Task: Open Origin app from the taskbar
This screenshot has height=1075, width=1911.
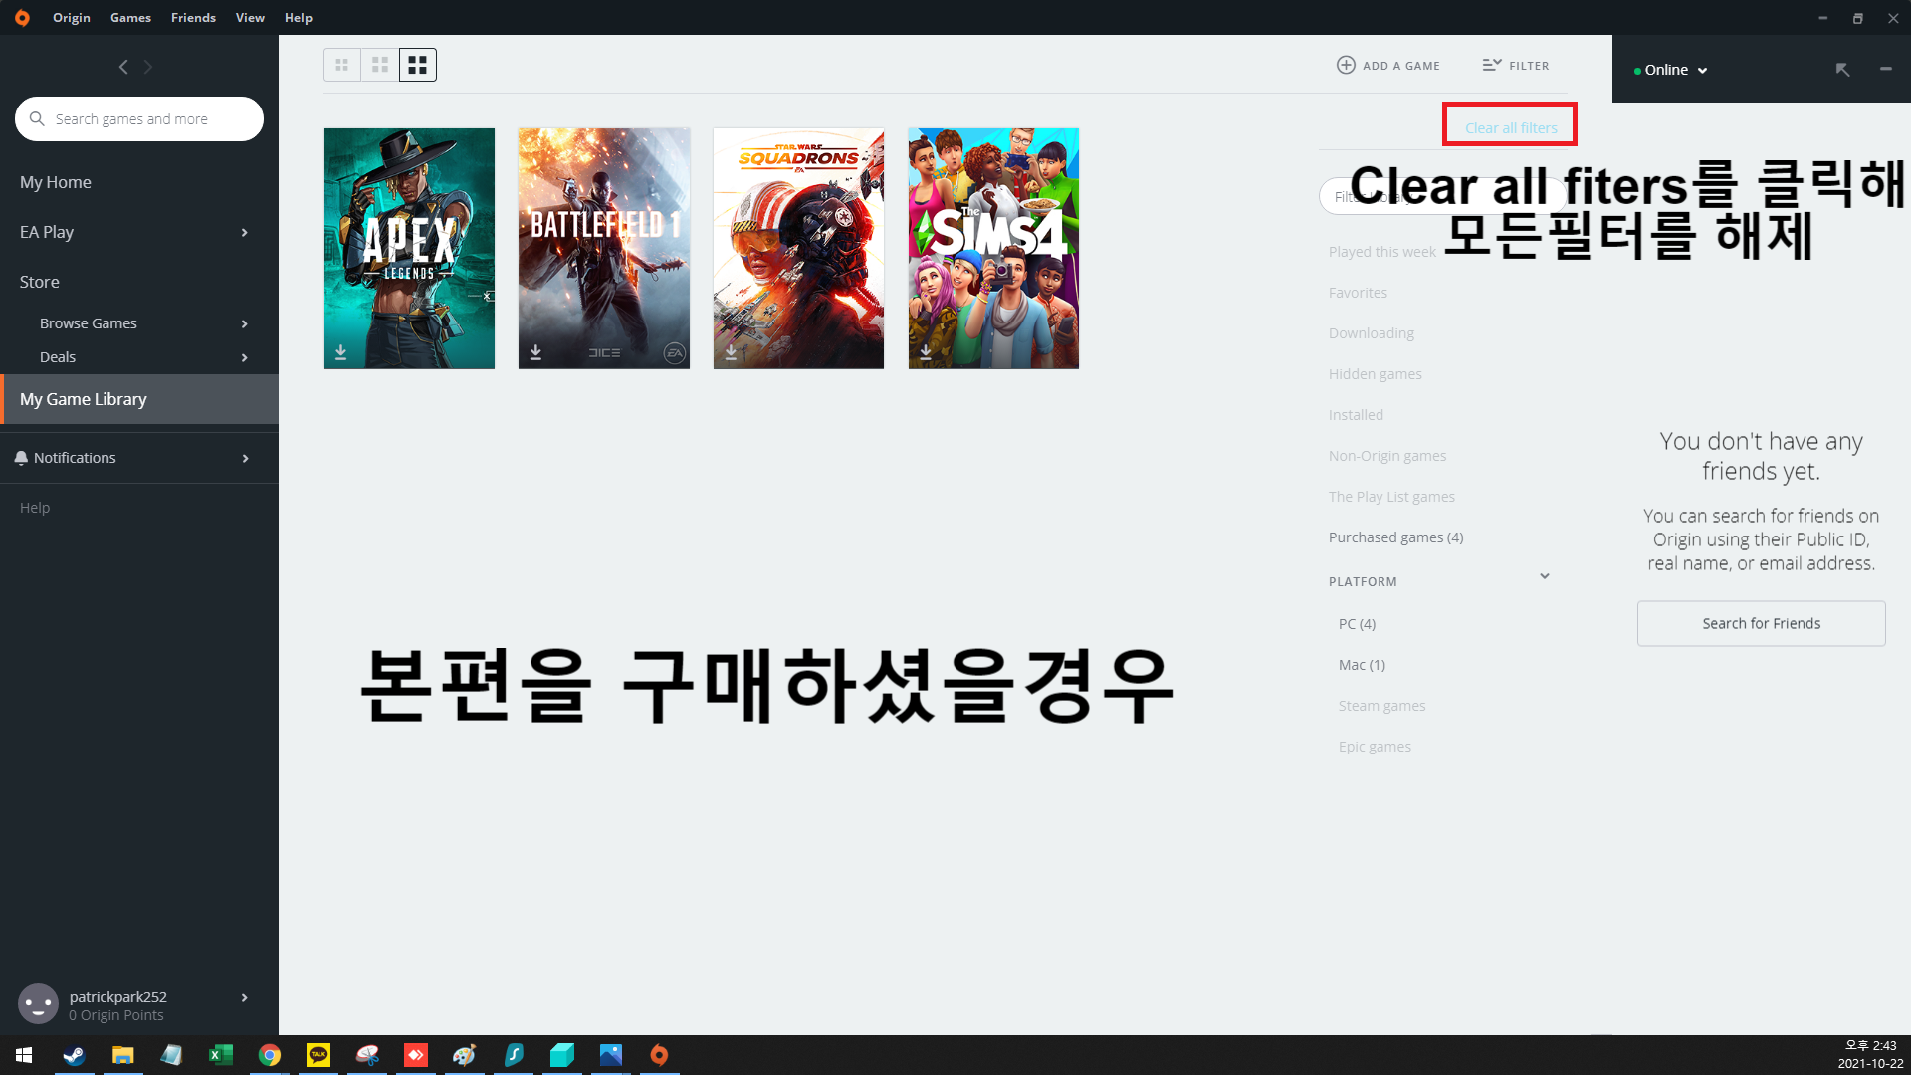Action: pyautogui.click(x=659, y=1054)
